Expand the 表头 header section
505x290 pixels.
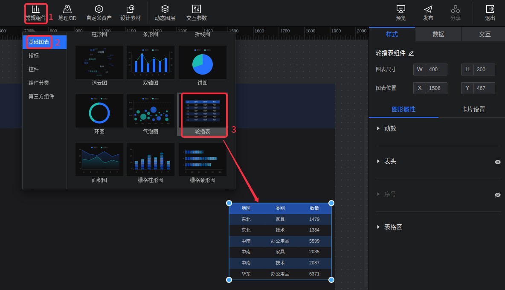coord(378,161)
